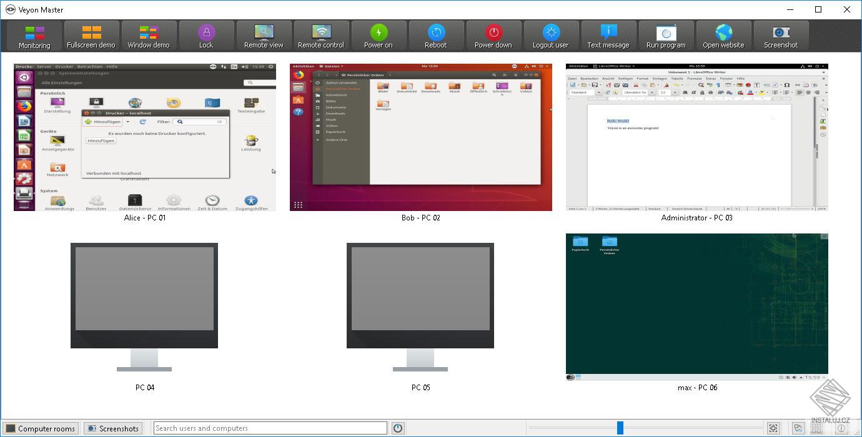Click the thumbnail size slider handle
The image size is (862, 437).
(620, 428)
